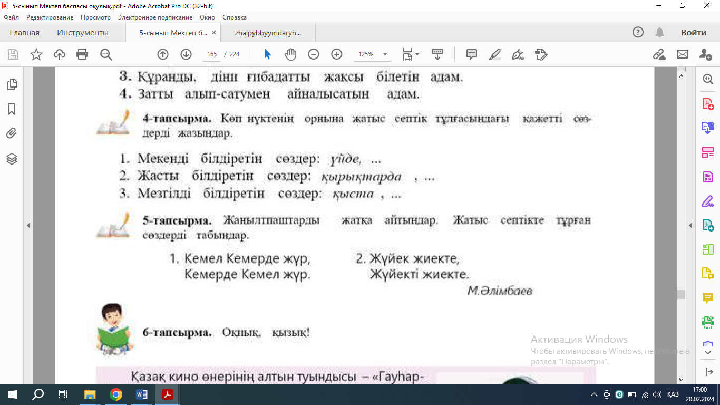720x405 pixels.
Task: Zoom in with the plus button
Action: click(x=337, y=54)
